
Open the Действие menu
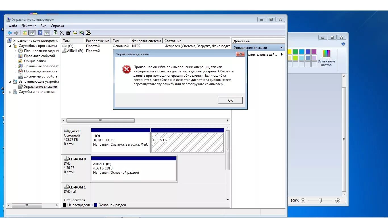[29, 26]
